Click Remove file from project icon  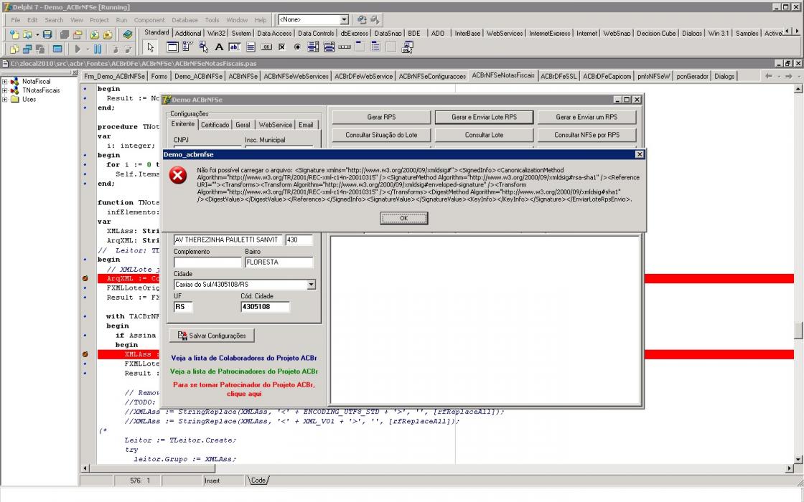pyautogui.click(x=108, y=34)
